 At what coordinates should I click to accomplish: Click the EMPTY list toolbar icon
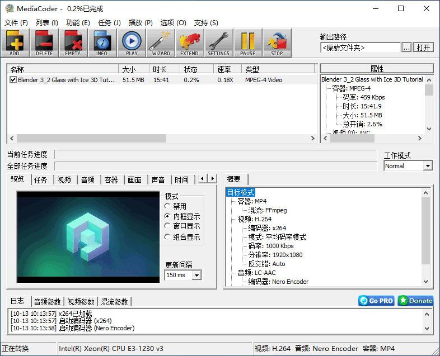(73, 43)
